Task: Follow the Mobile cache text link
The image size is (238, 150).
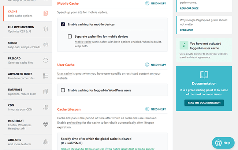Action: pos(83,42)
